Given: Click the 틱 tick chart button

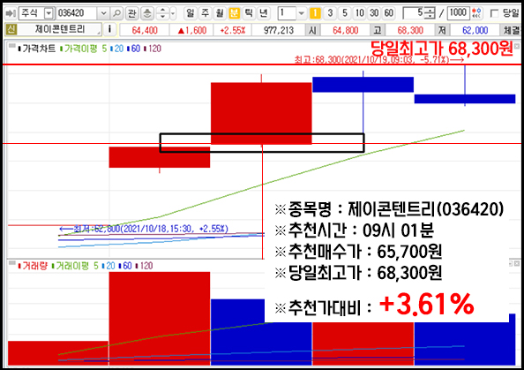Looking at the screenshot, I should 249,13.
